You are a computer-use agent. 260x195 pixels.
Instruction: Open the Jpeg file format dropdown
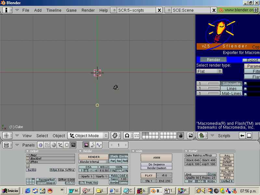[x=197, y=174]
